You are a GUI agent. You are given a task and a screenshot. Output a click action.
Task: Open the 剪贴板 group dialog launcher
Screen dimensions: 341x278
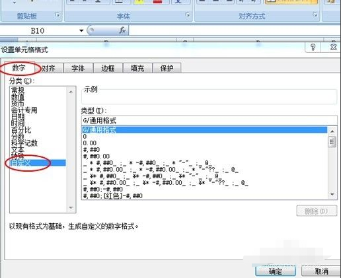[x=57, y=15]
